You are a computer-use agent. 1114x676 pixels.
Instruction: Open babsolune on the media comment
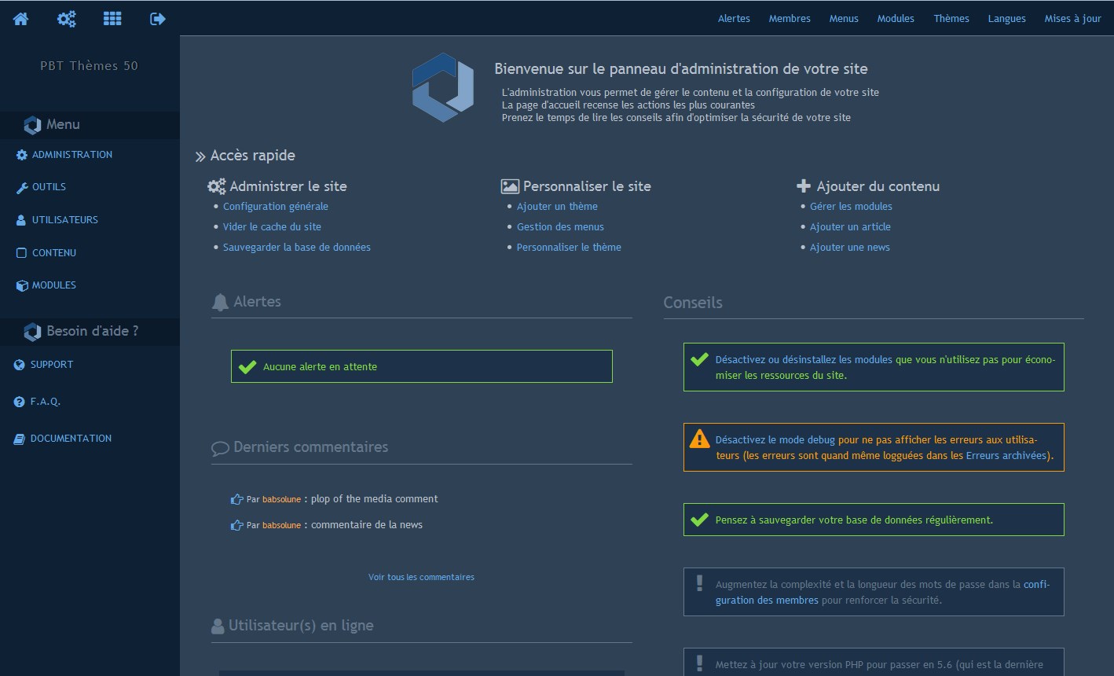(x=281, y=500)
